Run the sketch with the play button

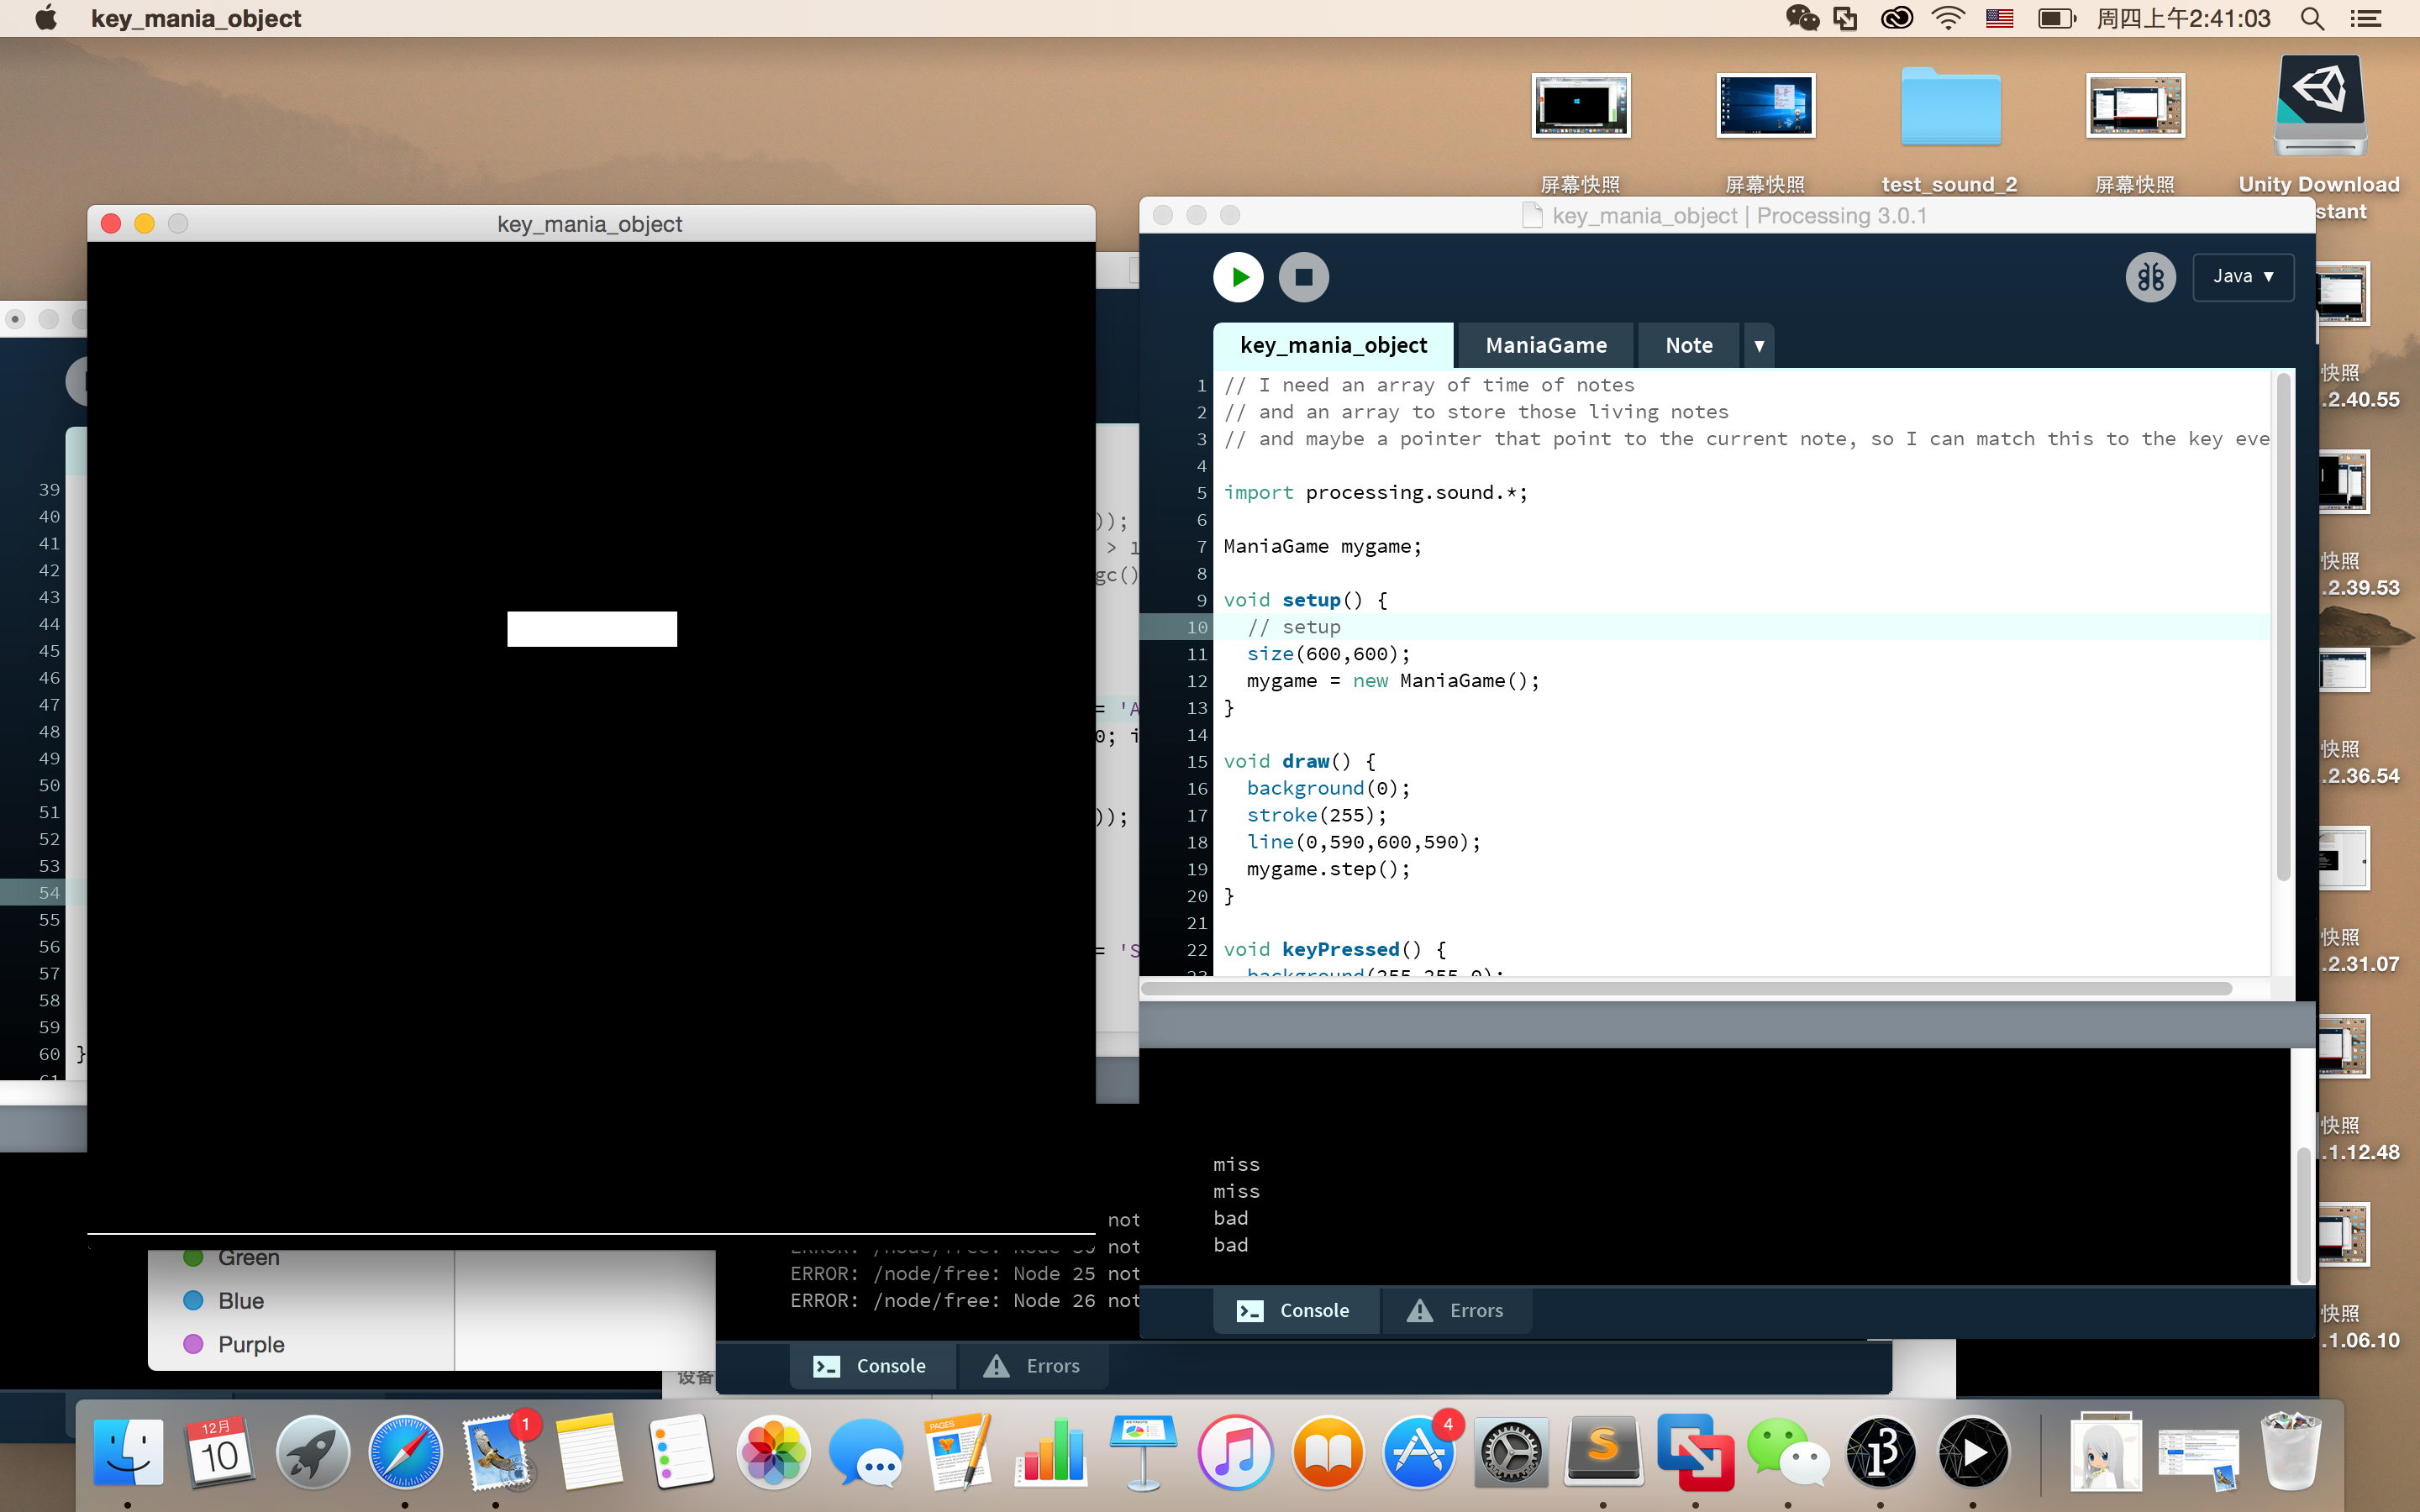pos(1238,277)
